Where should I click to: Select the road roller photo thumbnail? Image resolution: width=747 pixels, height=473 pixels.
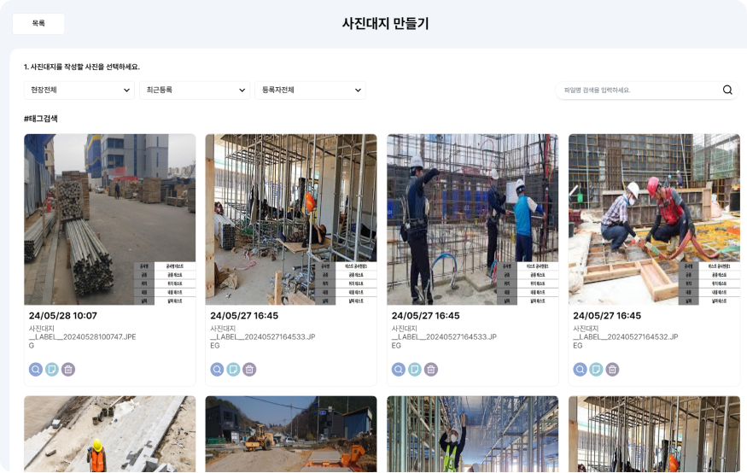click(291, 434)
